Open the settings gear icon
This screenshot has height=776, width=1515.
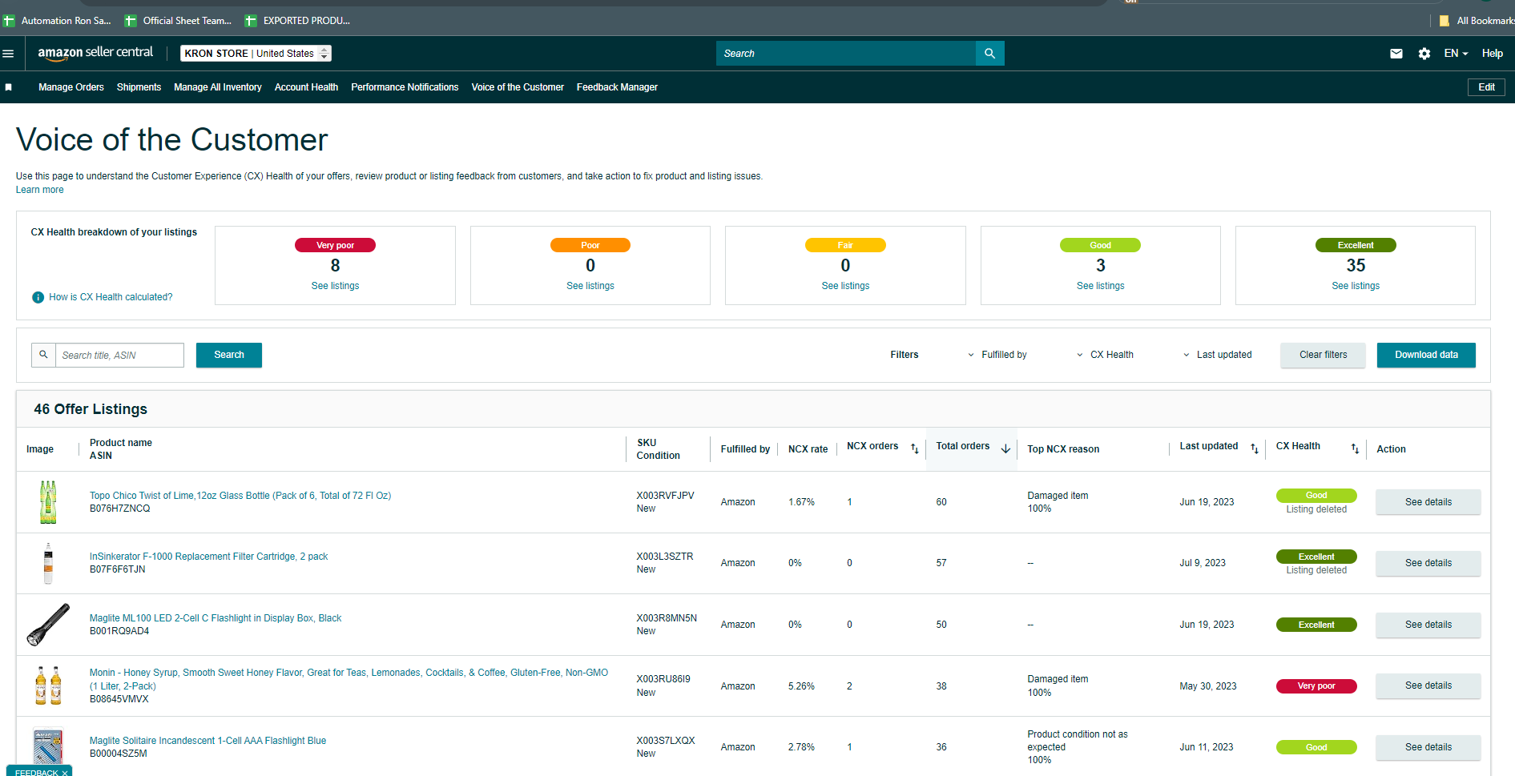(x=1424, y=54)
